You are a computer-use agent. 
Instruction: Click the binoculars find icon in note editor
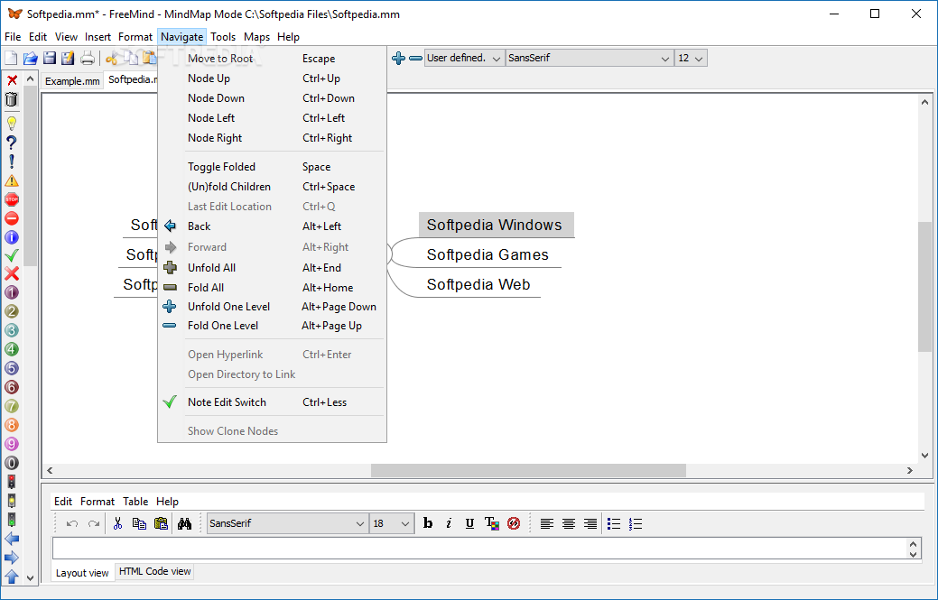point(184,523)
